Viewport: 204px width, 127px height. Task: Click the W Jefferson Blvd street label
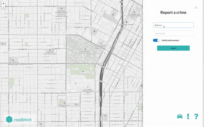click(118, 56)
